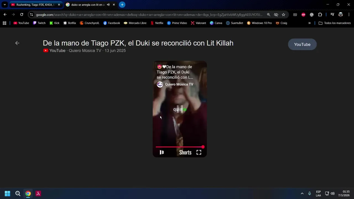Open a new browser tab
The width and height of the screenshot is (354, 199).
coord(122,5)
